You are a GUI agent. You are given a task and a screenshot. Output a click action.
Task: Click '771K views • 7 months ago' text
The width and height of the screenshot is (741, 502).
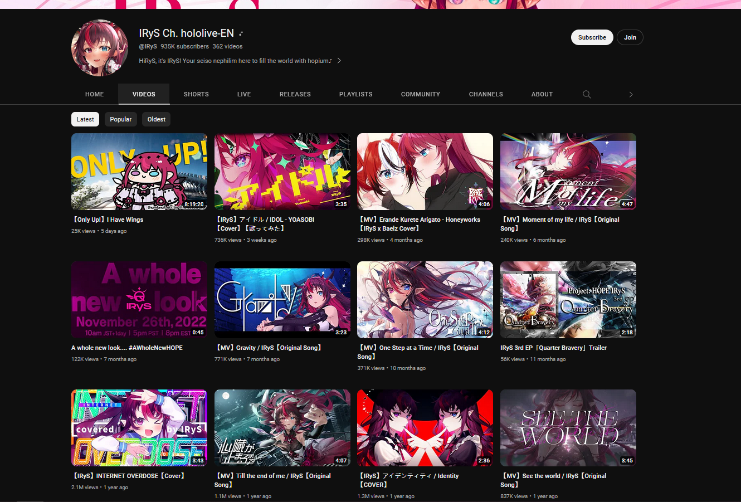pyautogui.click(x=247, y=359)
